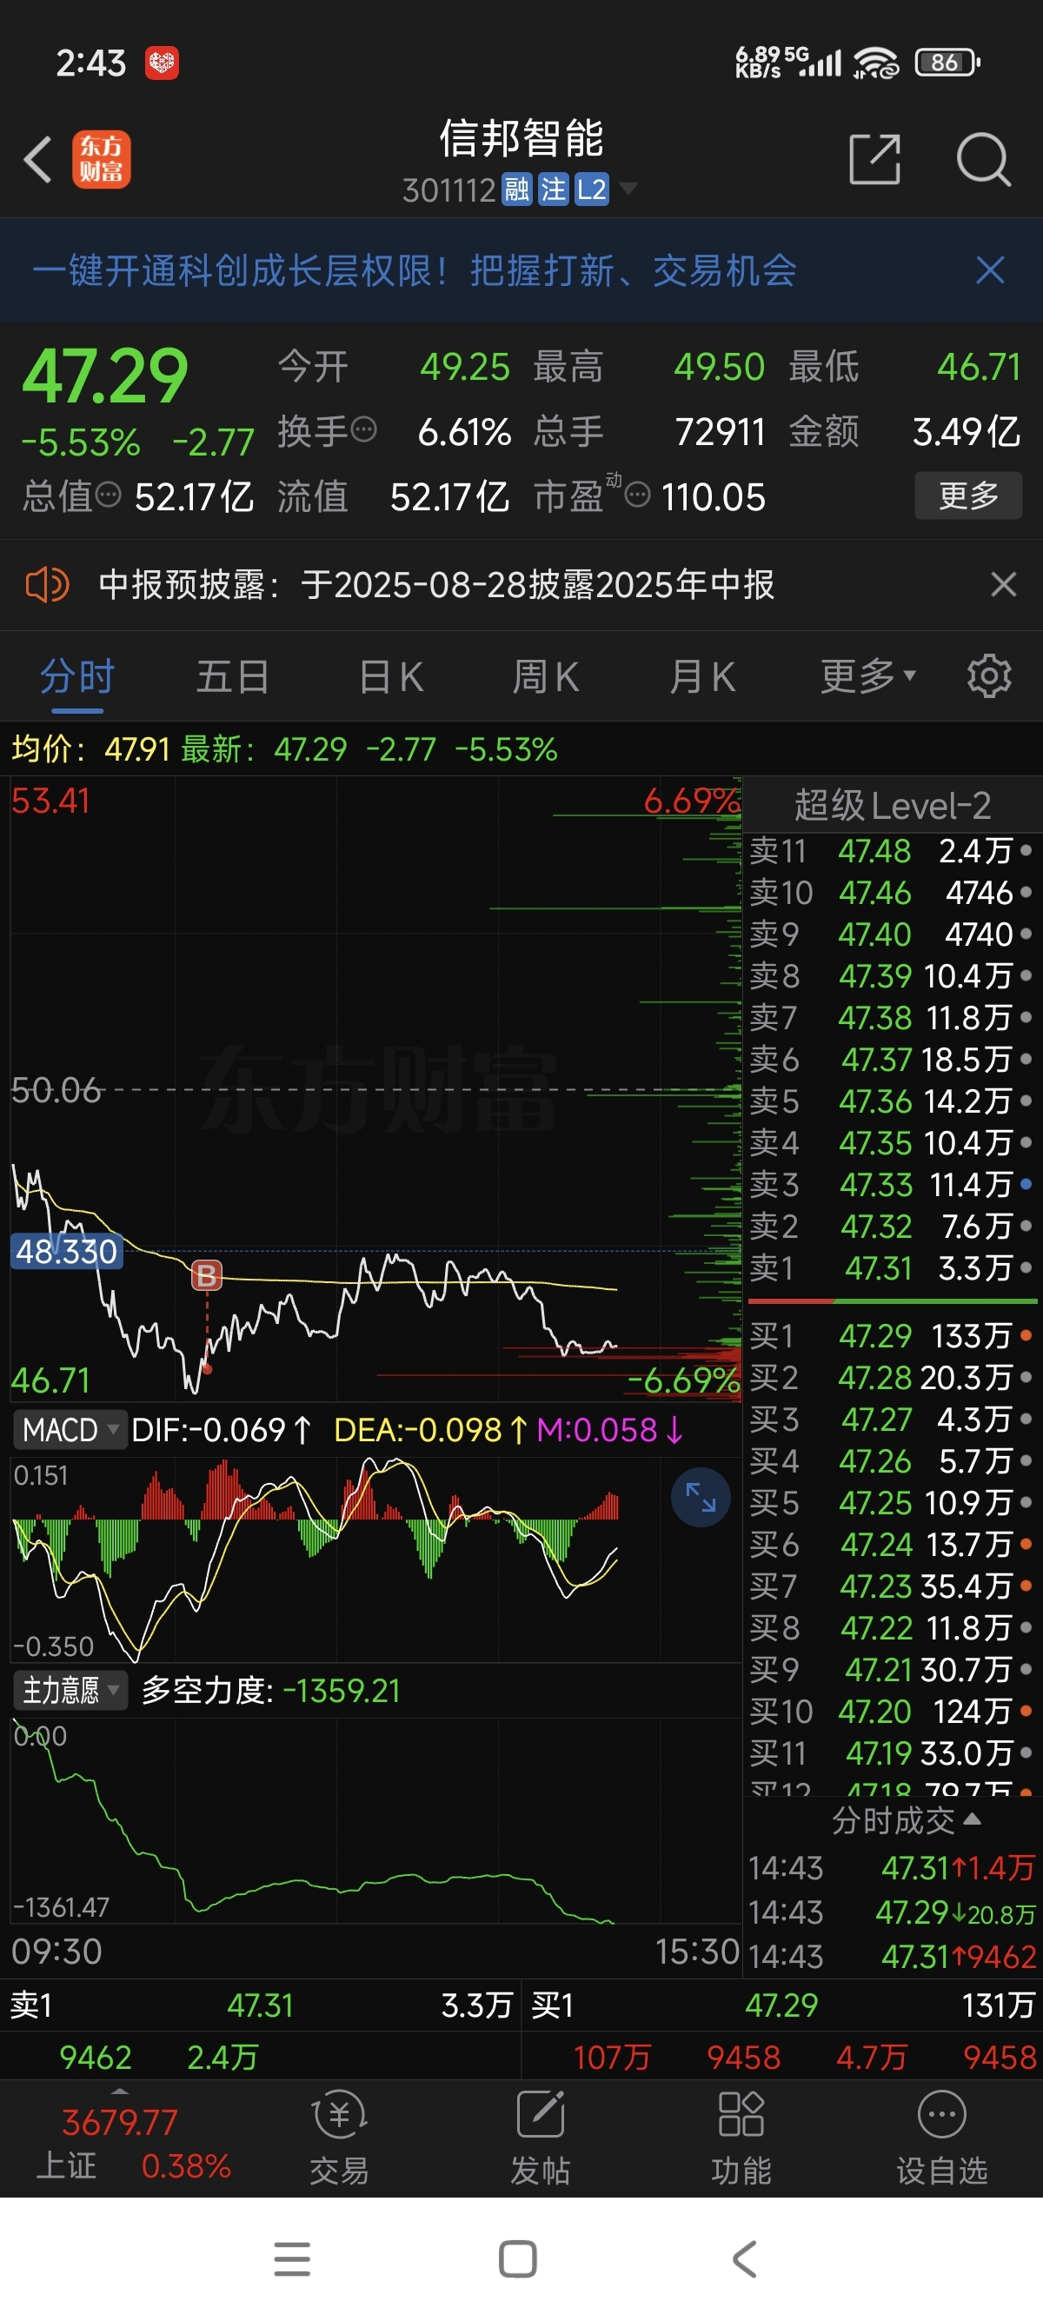Open the 中报预披露 notice text
This screenshot has width=1043, height=2321.
436,585
